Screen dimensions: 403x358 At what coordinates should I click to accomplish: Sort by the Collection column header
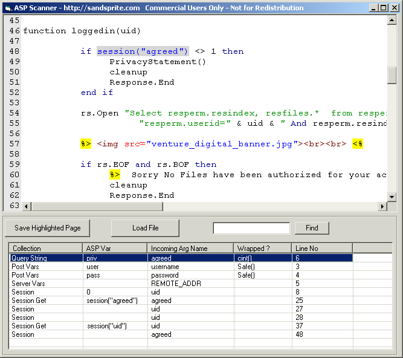point(45,248)
